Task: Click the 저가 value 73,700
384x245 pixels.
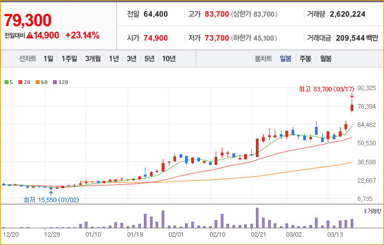Action: pos(217,38)
